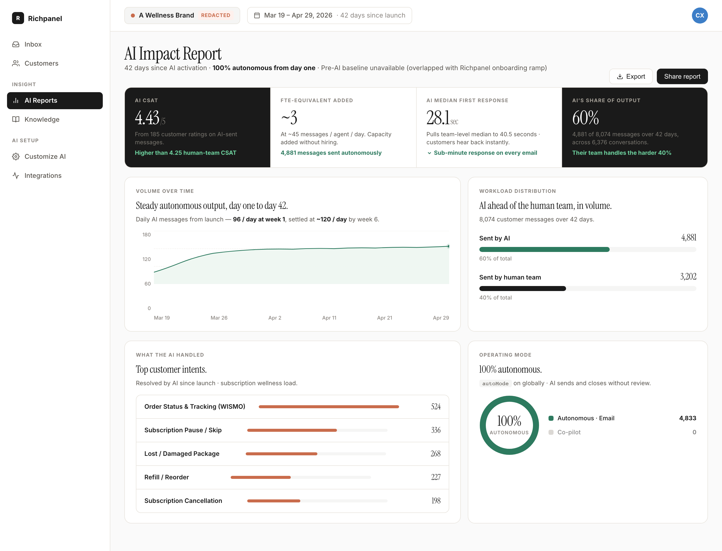This screenshot has width=722, height=551.
Task: Click the orange dot beside A Wellness Brand
Action: coord(133,16)
